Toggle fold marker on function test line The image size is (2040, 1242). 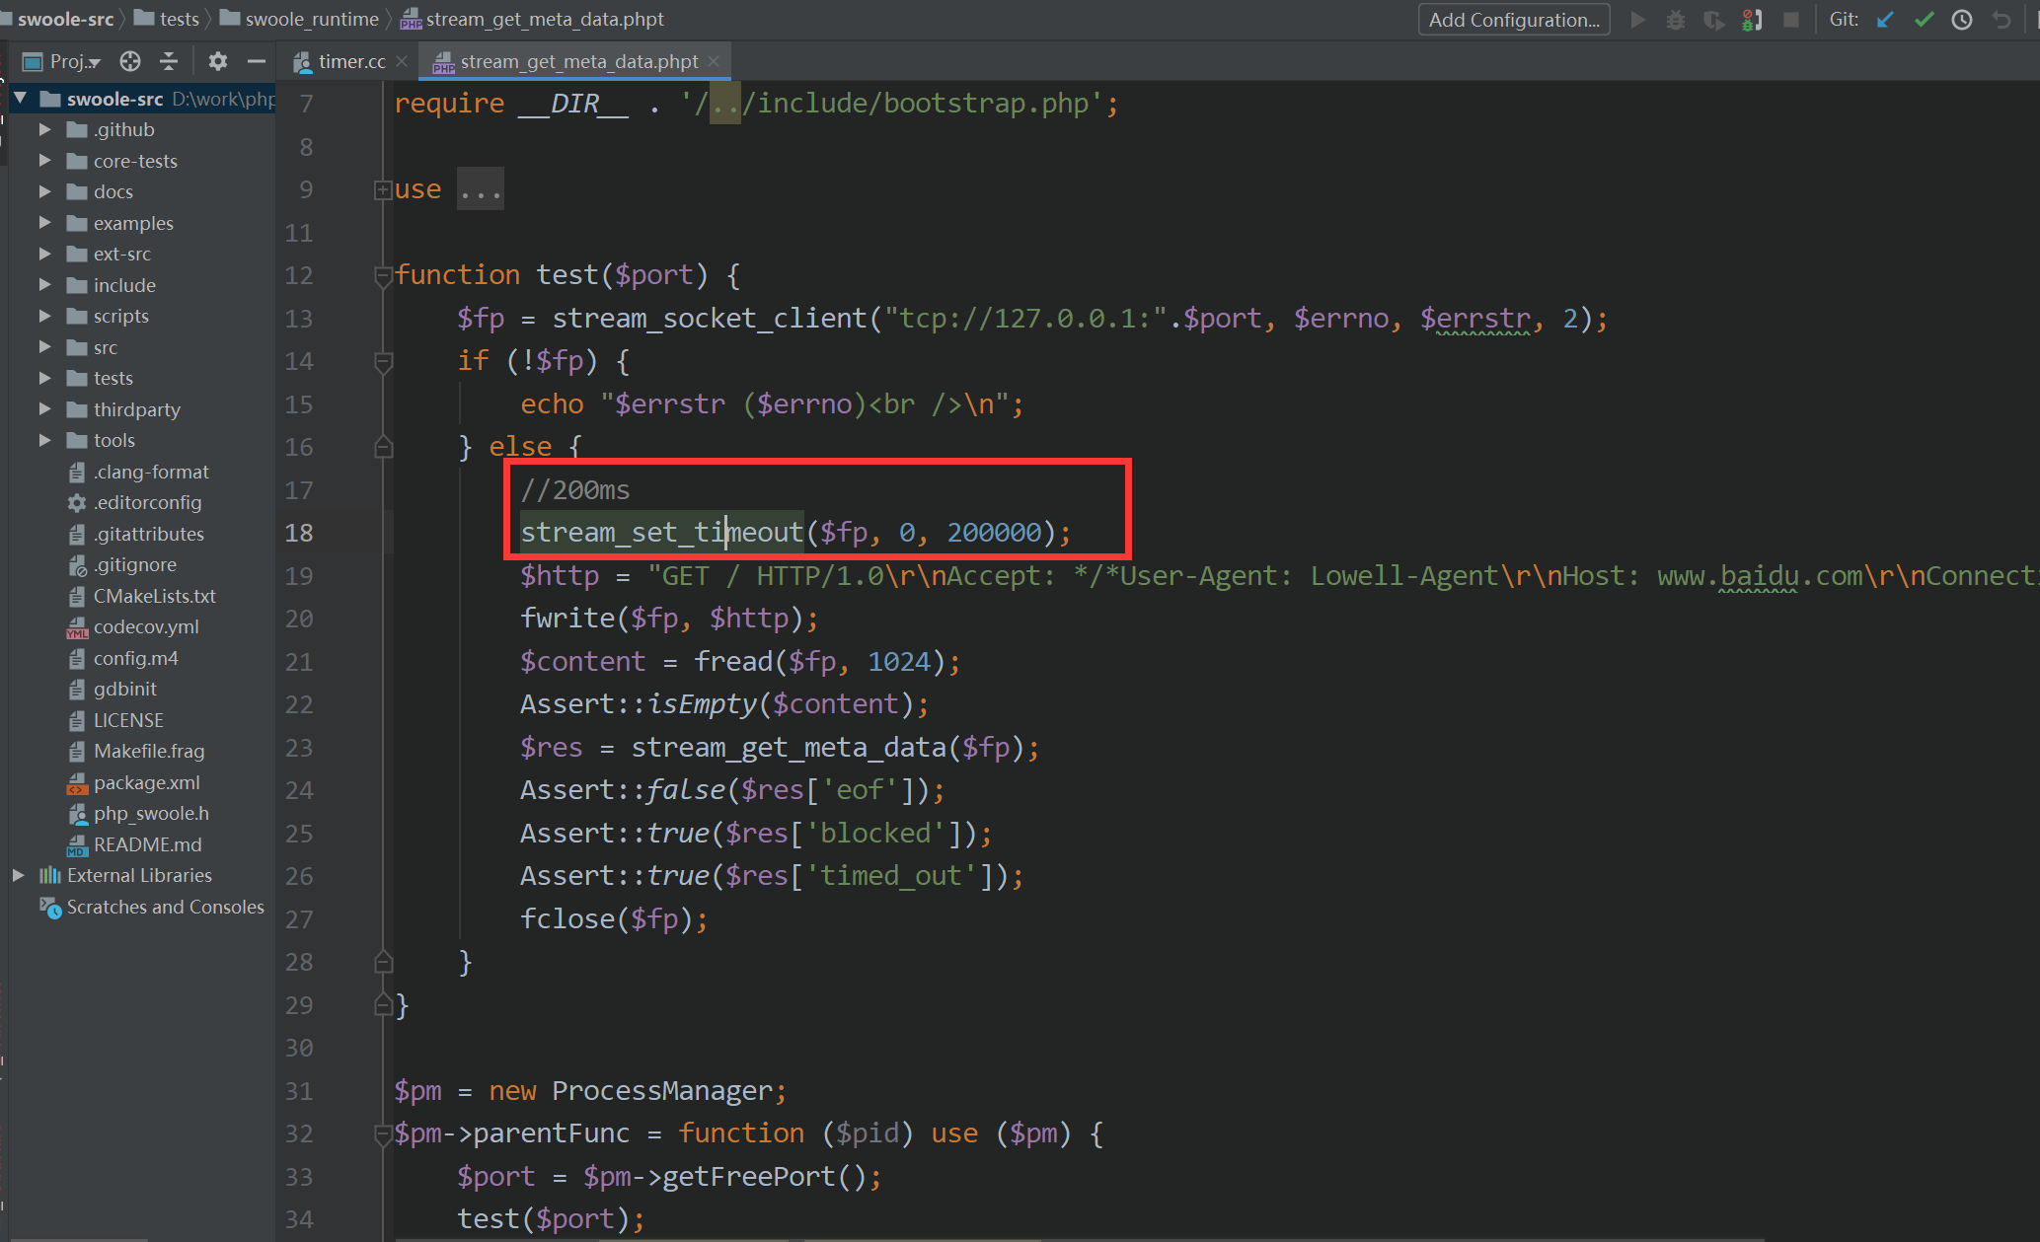tap(384, 276)
